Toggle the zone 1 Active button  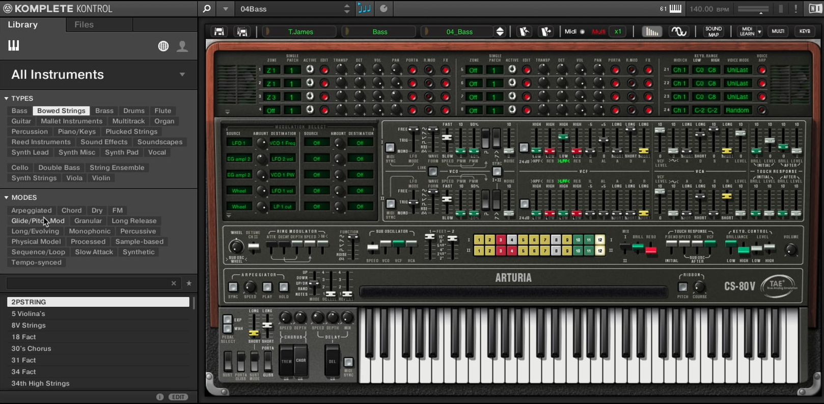click(310, 69)
